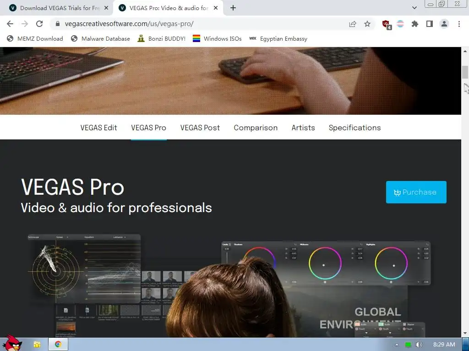
Task: Open the Chrome profile avatar
Action: click(x=444, y=24)
